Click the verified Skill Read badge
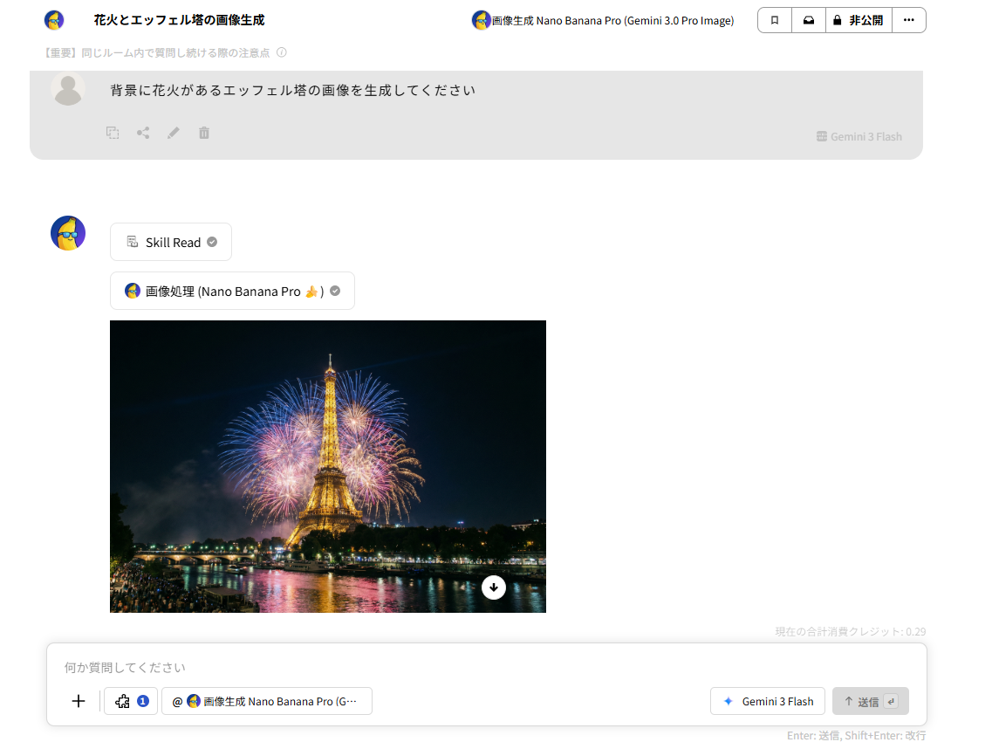This screenshot has width=992, height=749. tap(170, 242)
